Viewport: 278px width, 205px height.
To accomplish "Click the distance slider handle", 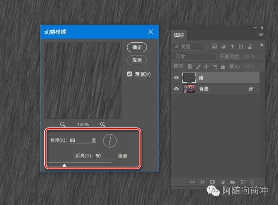I will pos(64,165).
